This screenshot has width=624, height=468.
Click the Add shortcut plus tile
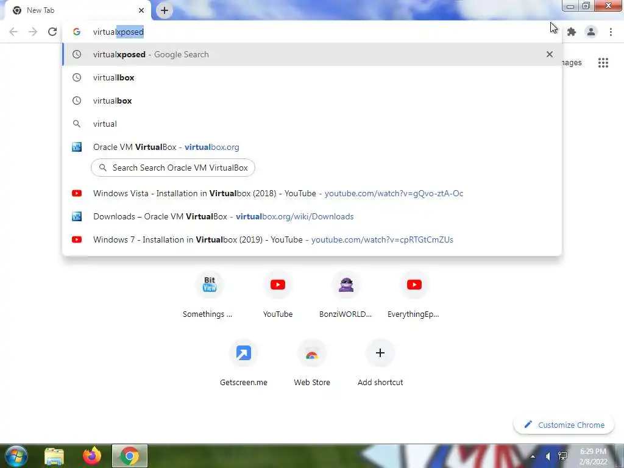coord(380,363)
